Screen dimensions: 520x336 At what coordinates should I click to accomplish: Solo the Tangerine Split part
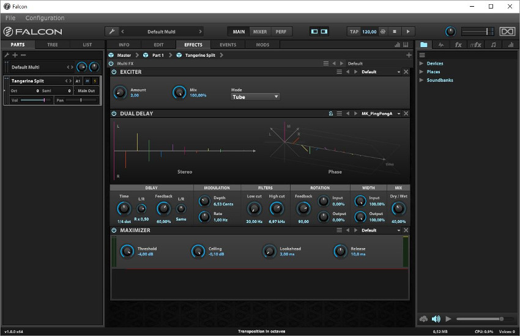(x=95, y=81)
